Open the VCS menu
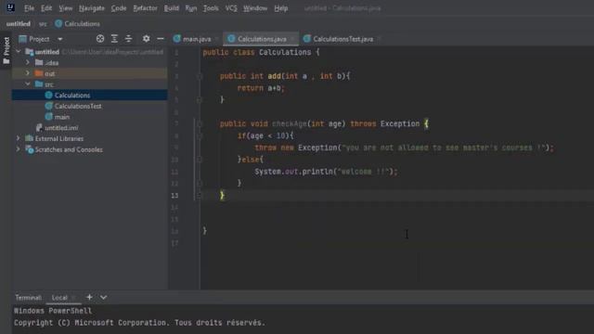This screenshot has width=594, height=334. 231,8
